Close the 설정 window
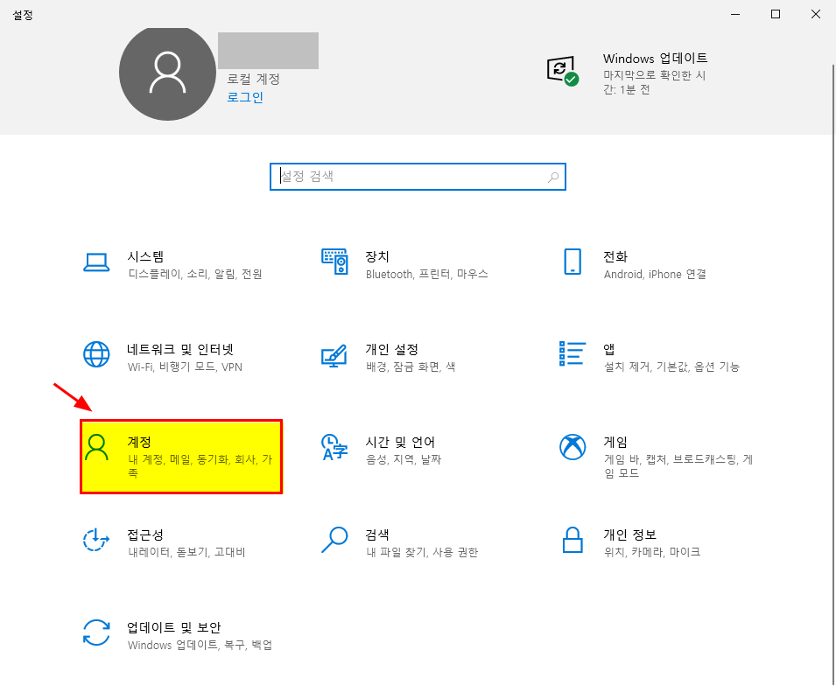Screen dimensions: 836x699 point(816,14)
